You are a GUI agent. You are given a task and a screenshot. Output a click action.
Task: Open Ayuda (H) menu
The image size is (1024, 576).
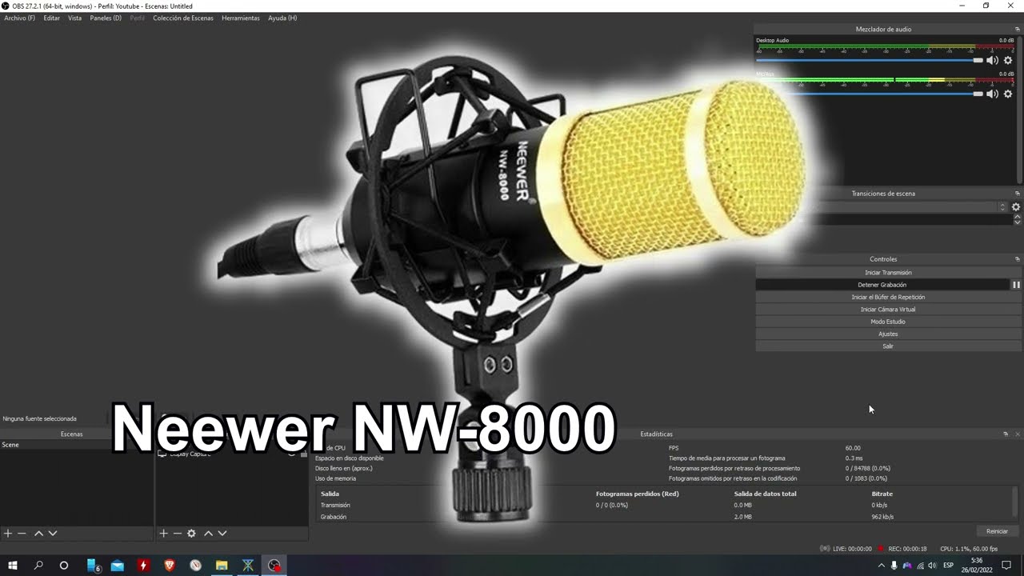pyautogui.click(x=282, y=18)
